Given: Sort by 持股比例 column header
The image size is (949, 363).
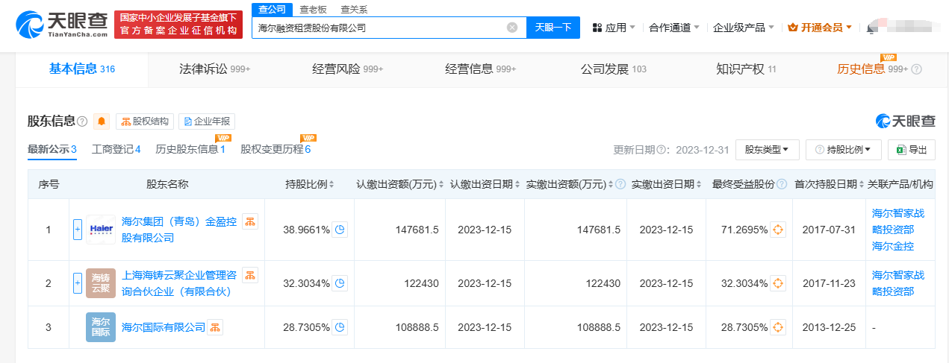Looking at the screenshot, I should point(310,184).
